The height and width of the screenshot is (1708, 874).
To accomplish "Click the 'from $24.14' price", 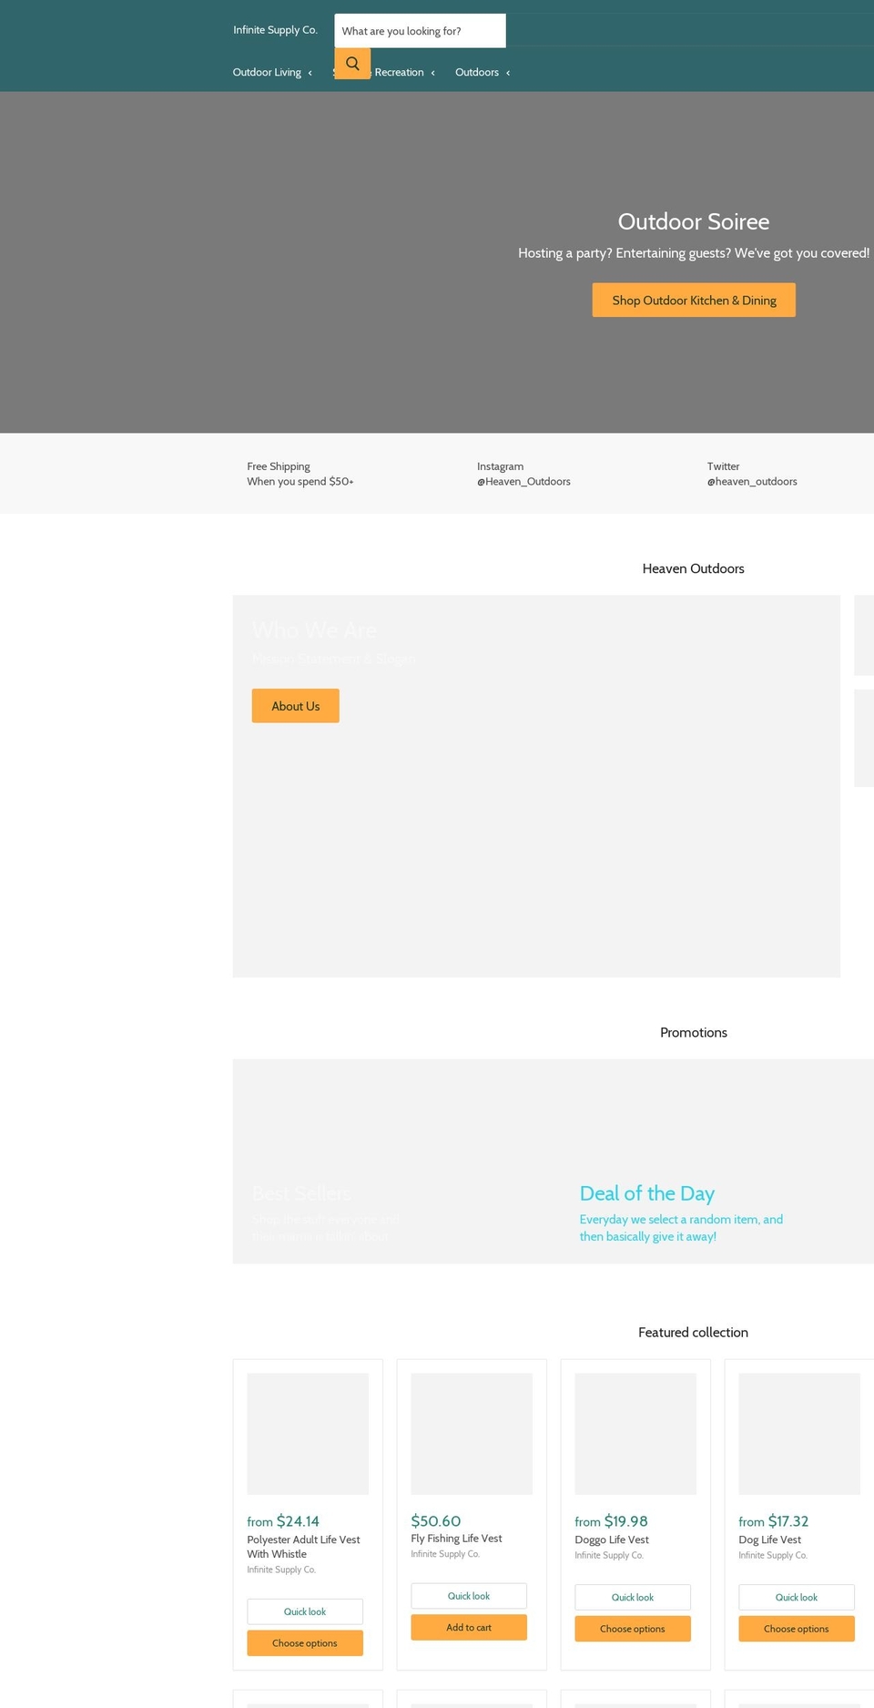I will (x=283, y=1521).
